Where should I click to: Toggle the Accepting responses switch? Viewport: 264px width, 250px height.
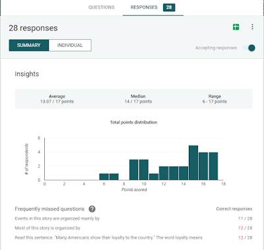coord(249,48)
